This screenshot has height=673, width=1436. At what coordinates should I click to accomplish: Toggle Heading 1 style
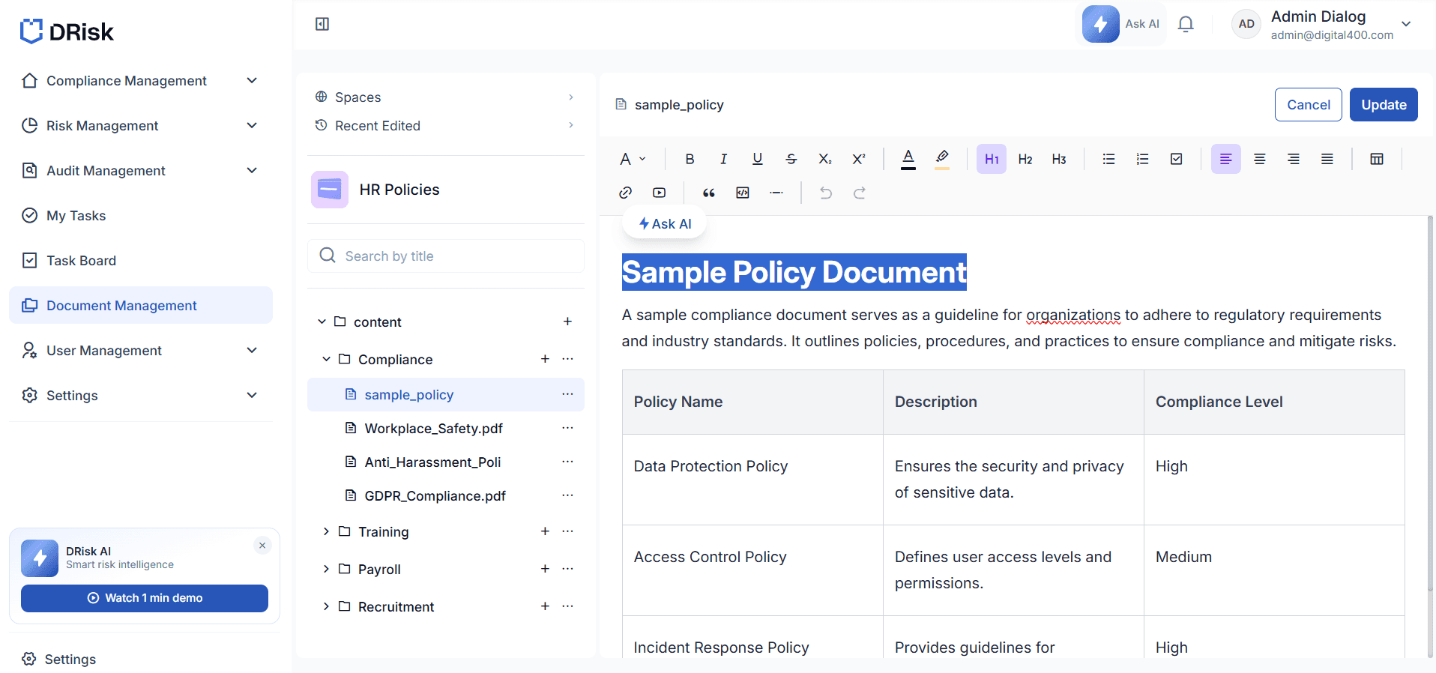(992, 159)
